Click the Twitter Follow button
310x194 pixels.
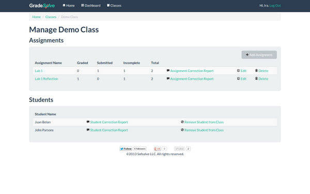pyautogui.click(x=126, y=148)
